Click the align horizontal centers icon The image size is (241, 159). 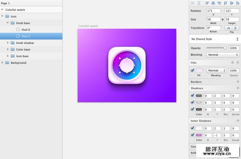click(x=213, y=3)
